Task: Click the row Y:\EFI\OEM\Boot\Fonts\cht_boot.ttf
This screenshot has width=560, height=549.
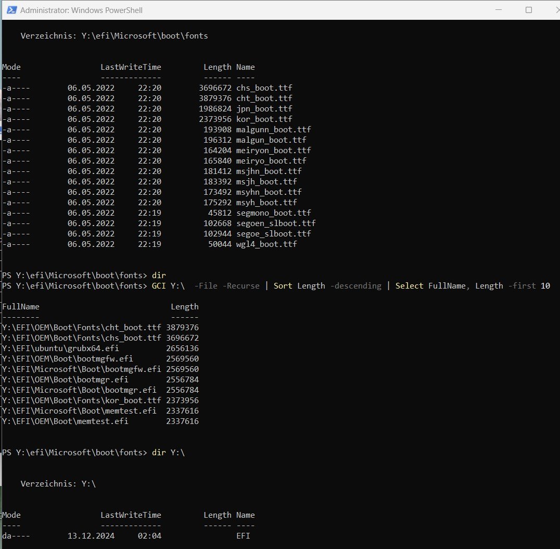Action: [100, 328]
